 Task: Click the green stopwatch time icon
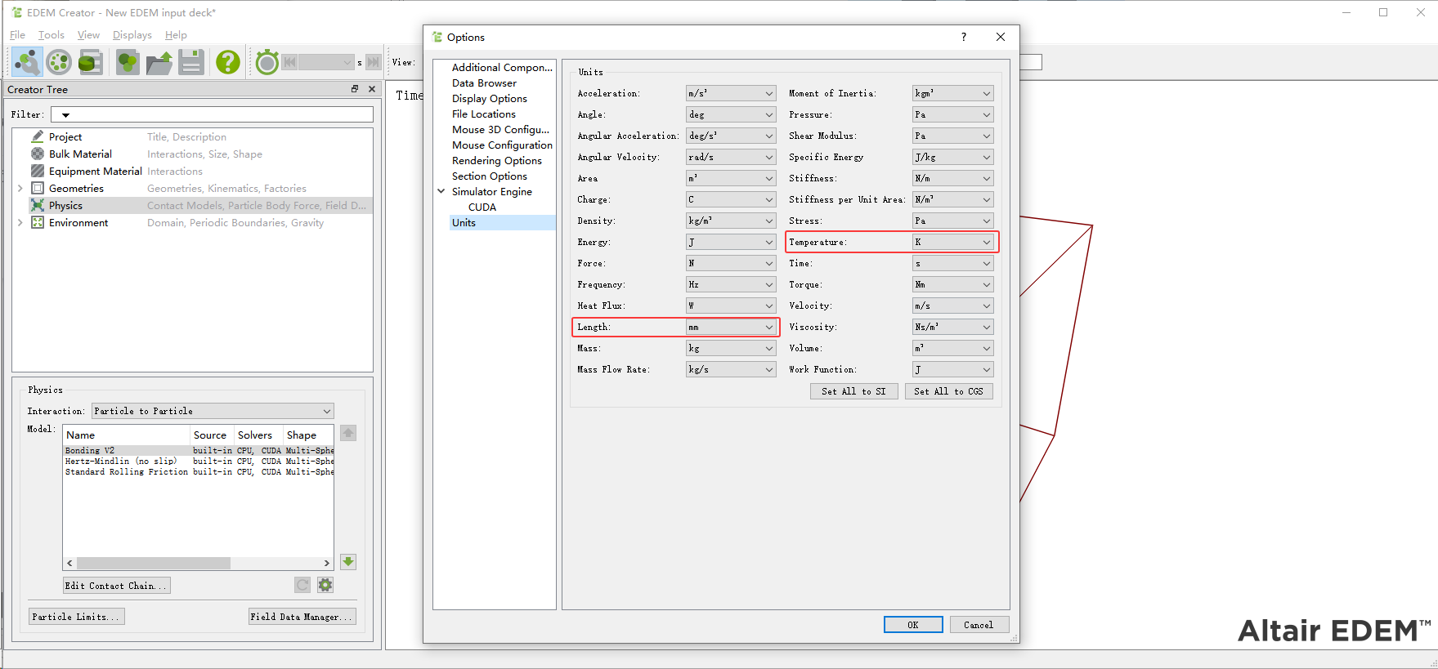(x=267, y=62)
